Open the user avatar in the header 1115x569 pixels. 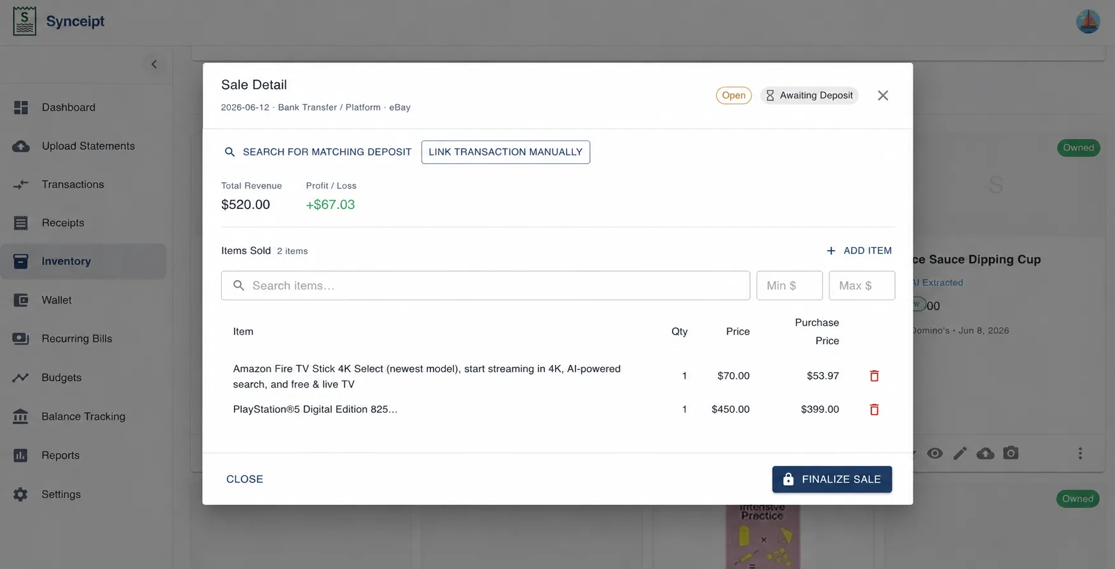pyautogui.click(x=1088, y=21)
